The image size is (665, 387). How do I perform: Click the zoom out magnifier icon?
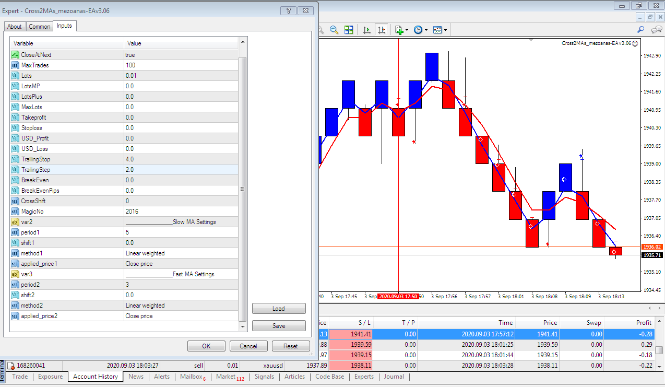click(334, 30)
